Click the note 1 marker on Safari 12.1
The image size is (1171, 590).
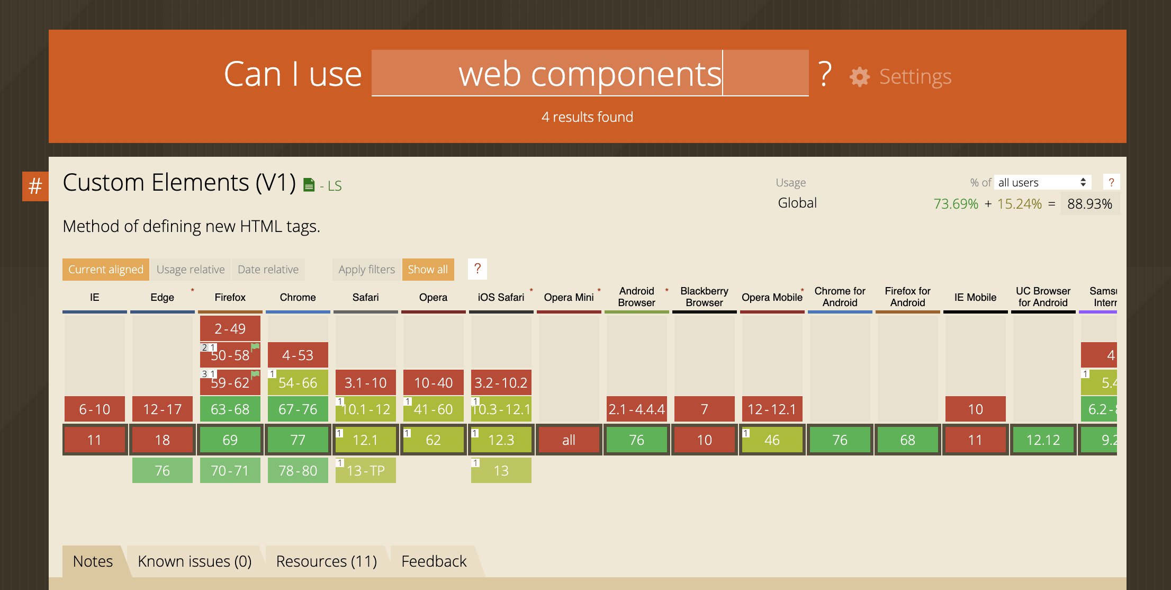(x=340, y=433)
